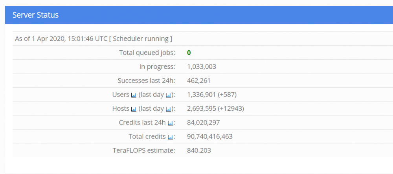This screenshot has height=174, width=393.
Task: Click the 'Total queued jobs:' label
Action: click(147, 53)
